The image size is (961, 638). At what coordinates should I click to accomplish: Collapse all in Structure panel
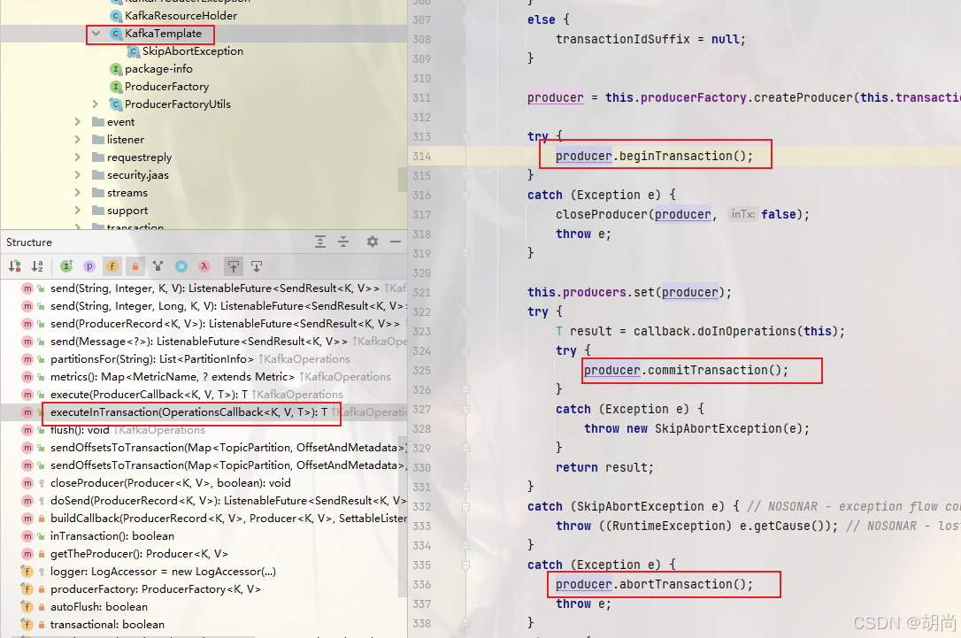[343, 242]
